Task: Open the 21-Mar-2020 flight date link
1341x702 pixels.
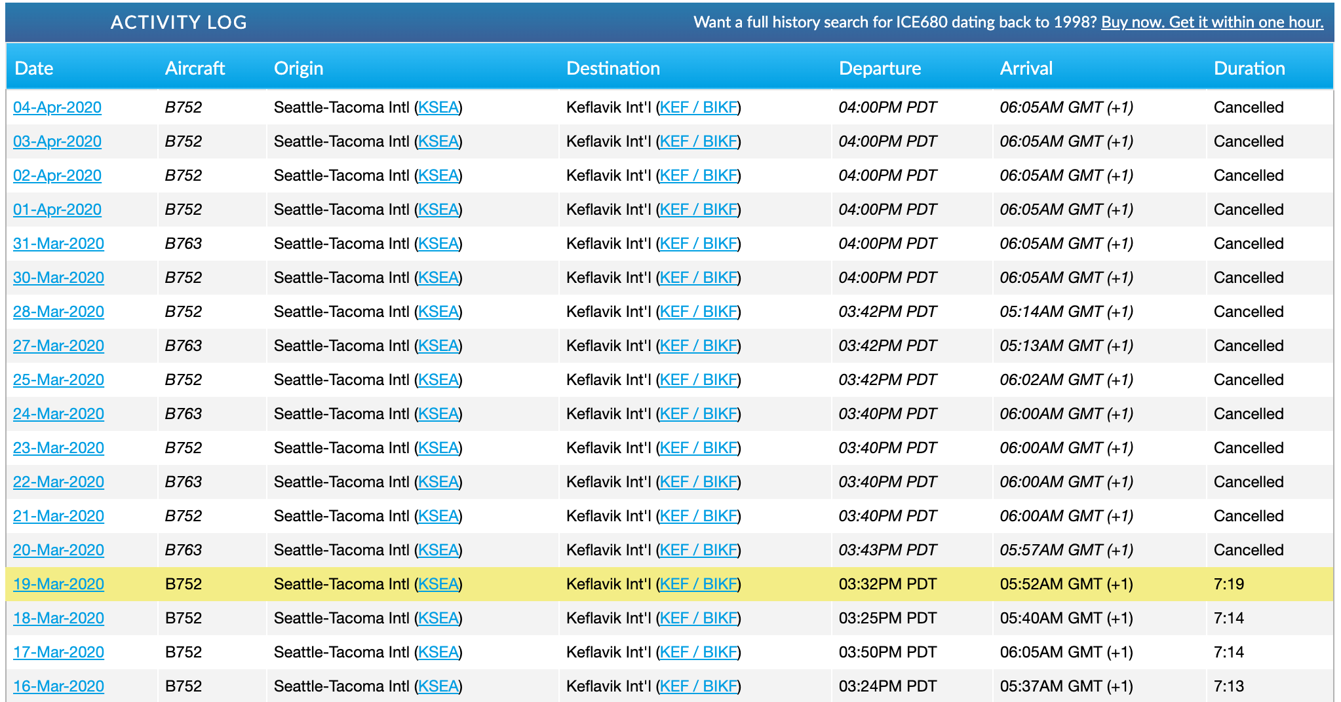Action: coord(58,516)
